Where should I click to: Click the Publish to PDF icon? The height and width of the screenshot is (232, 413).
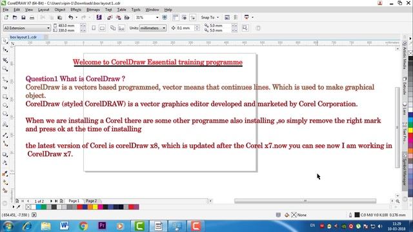[x=127, y=17]
